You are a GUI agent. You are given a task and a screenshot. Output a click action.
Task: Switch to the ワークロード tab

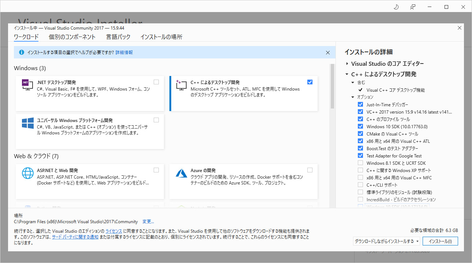point(26,37)
